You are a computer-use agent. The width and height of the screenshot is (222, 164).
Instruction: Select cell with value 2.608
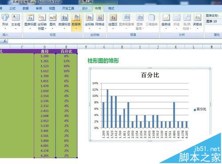[45, 116]
